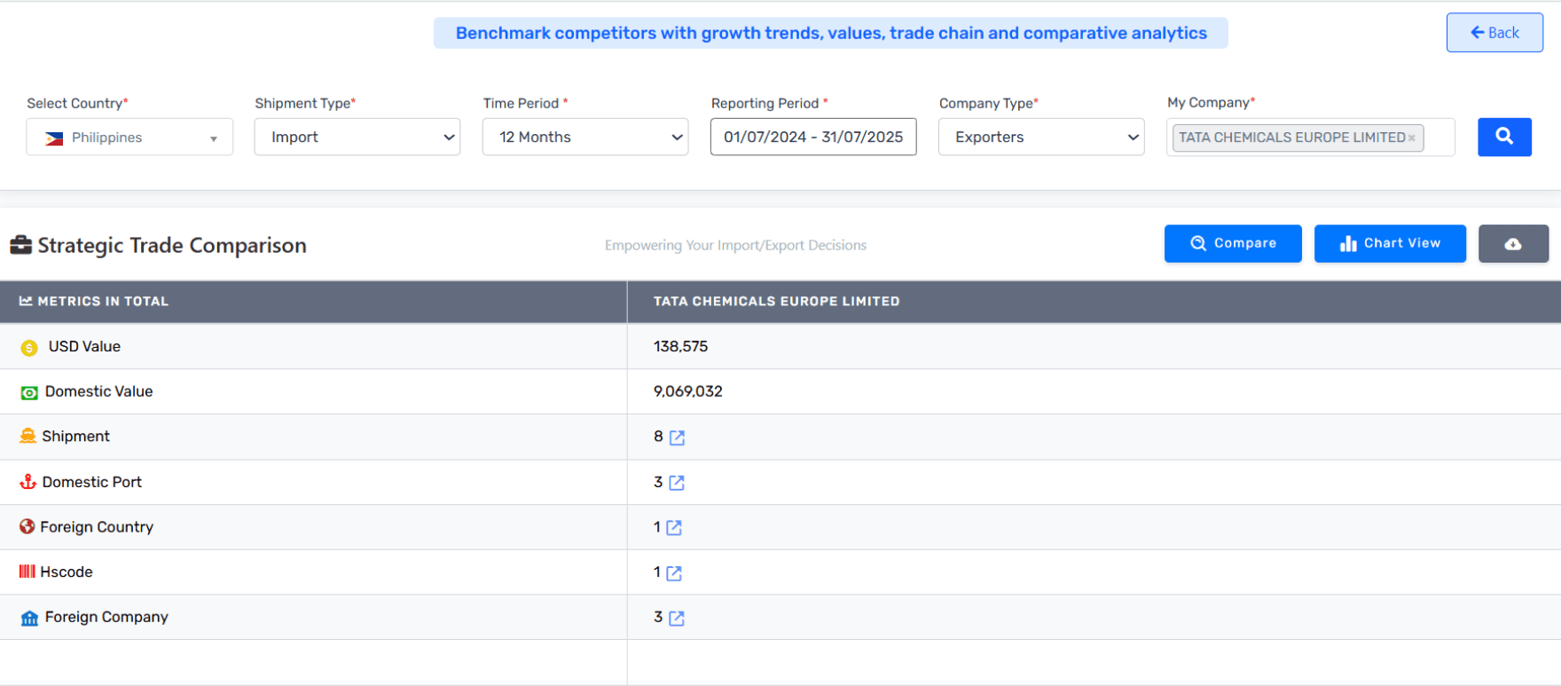Open the Time Period 12 Months dropdown

click(x=584, y=138)
